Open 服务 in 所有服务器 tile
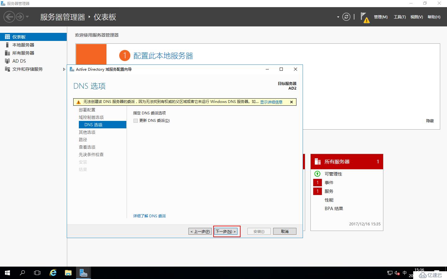Image resolution: width=447 pixels, height=279 pixels. coord(329,192)
